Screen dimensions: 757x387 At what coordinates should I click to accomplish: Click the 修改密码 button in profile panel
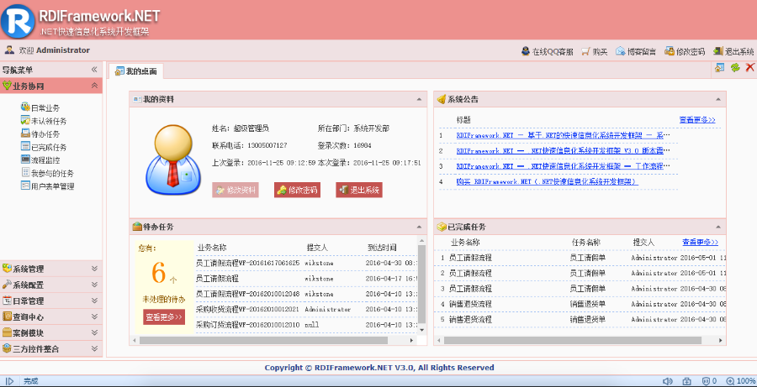[x=297, y=190]
